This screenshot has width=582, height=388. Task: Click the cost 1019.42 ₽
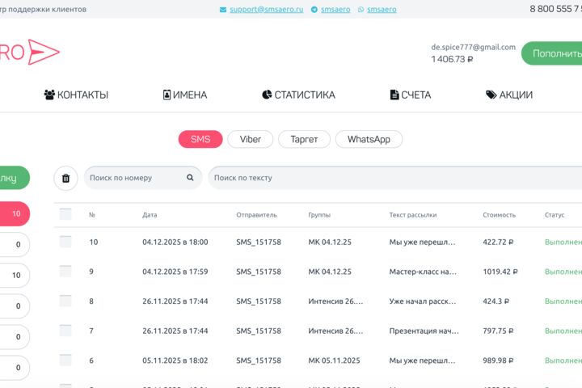pyautogui.click(x=500, y=272)
